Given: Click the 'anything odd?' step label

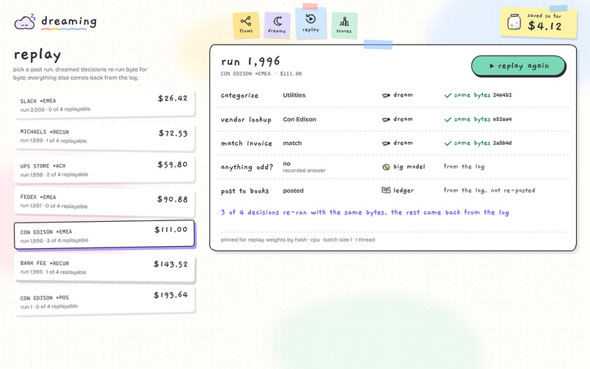Looking at the screenshot, I should click(247, 167).
